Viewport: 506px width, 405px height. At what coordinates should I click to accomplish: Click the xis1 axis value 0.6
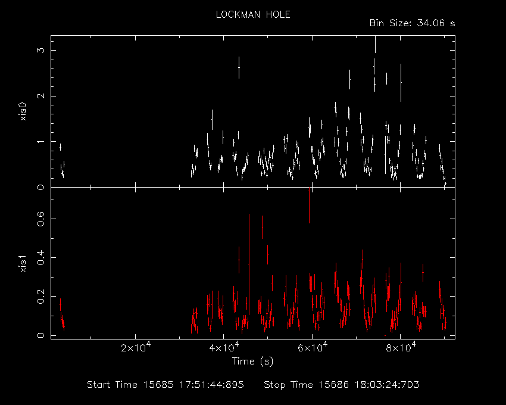click(40, 219)
